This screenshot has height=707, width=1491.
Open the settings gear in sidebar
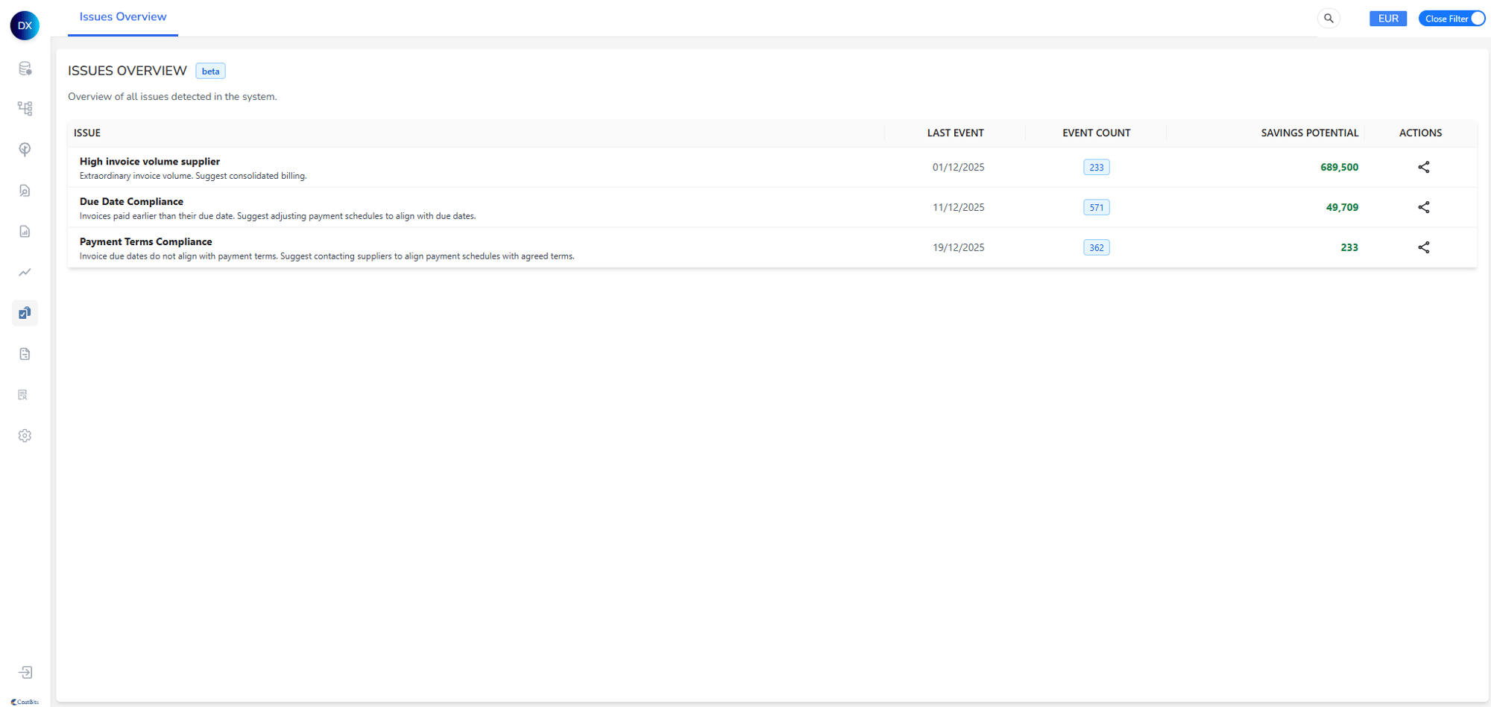25,436
